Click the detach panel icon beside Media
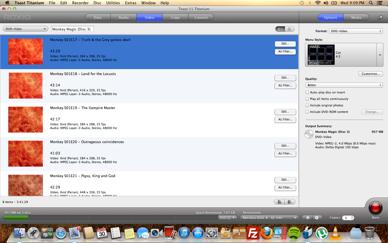Screen dimensions: 388x243 pos(380,18)
